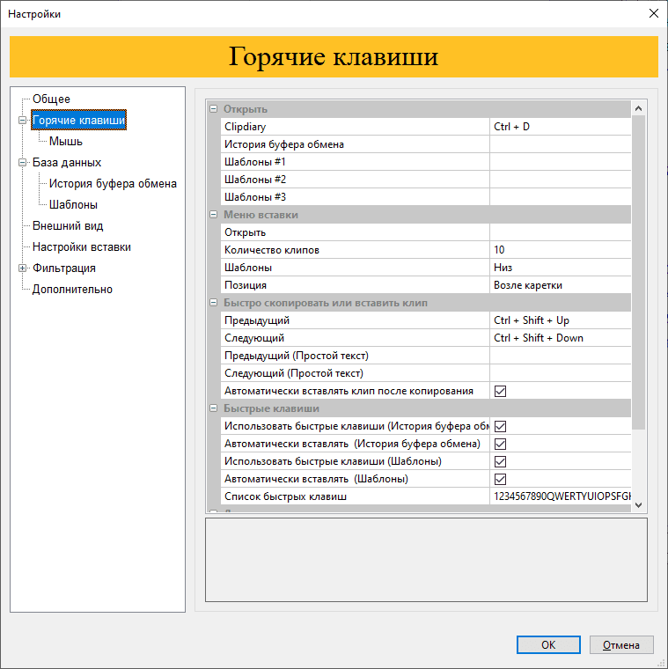Collapse the Быстрые клавиши section
Image resolution: width=668 pixels, height=669 pixels.
coord(213,408)
